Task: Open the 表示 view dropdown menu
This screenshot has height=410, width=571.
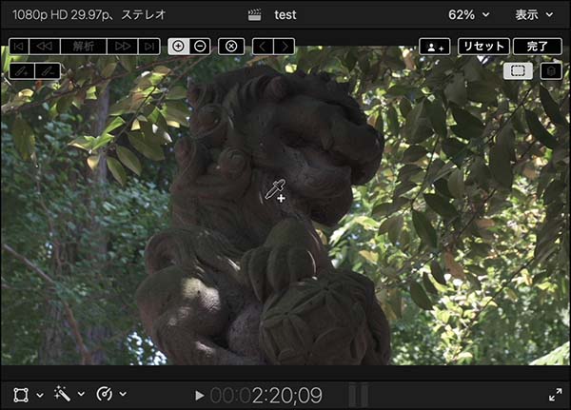Action: click(534, 15)
